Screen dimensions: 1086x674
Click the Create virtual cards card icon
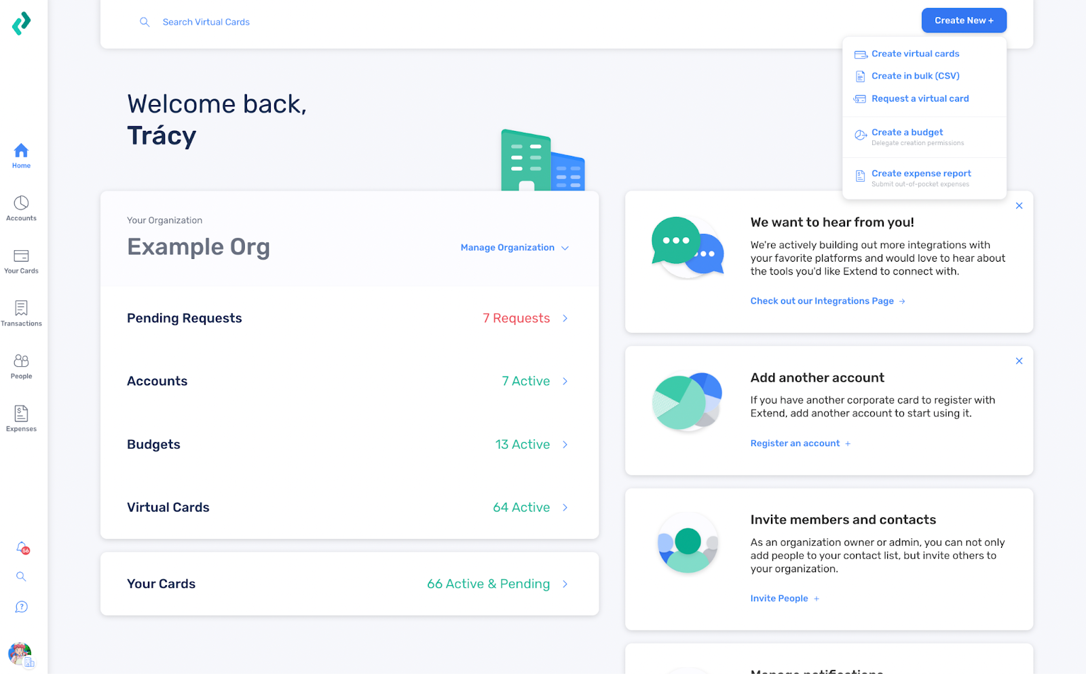(861, 54)
